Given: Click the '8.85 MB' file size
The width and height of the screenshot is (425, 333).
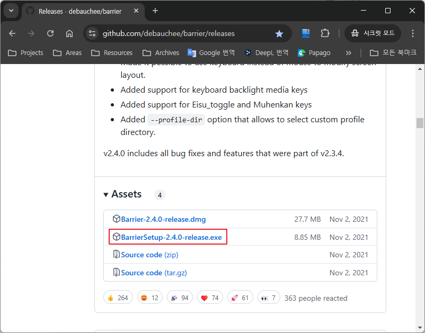Looking at the screenshot, I should (307, 237).
